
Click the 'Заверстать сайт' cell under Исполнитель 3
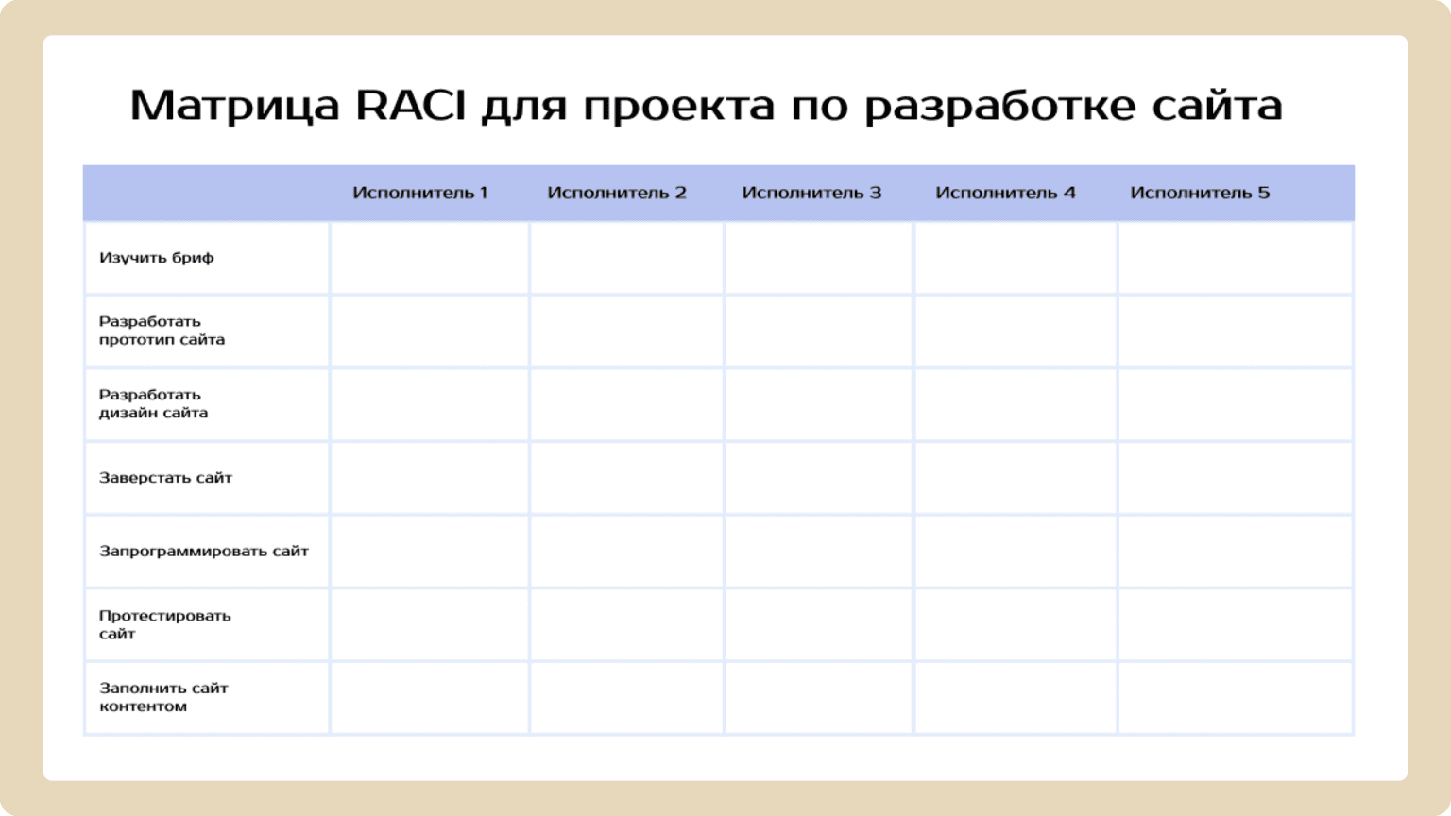coord(818,478)
